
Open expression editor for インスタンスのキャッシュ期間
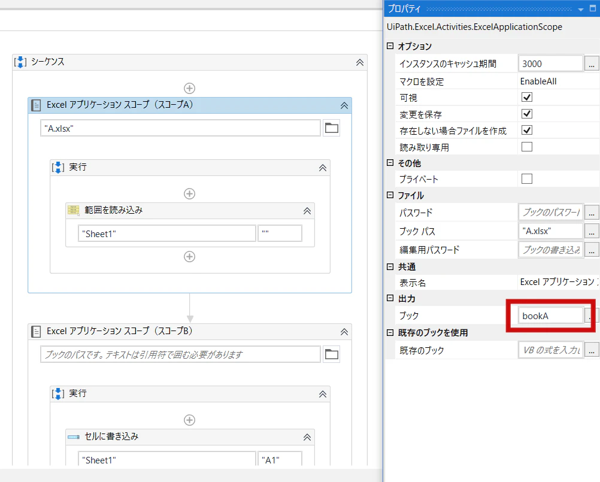click(592, 64)
